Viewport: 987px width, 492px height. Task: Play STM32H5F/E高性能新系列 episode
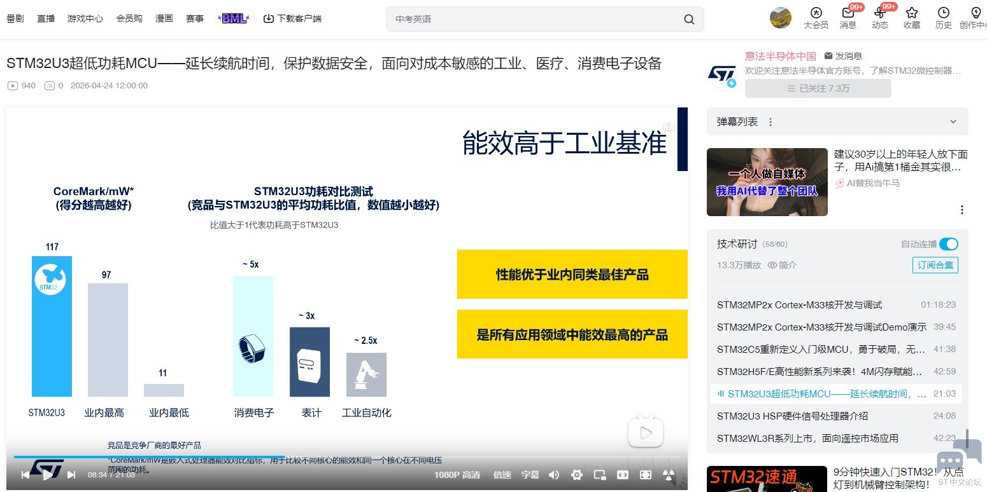836,372
